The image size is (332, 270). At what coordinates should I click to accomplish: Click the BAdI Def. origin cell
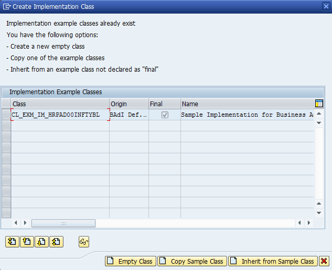(128, 115)
